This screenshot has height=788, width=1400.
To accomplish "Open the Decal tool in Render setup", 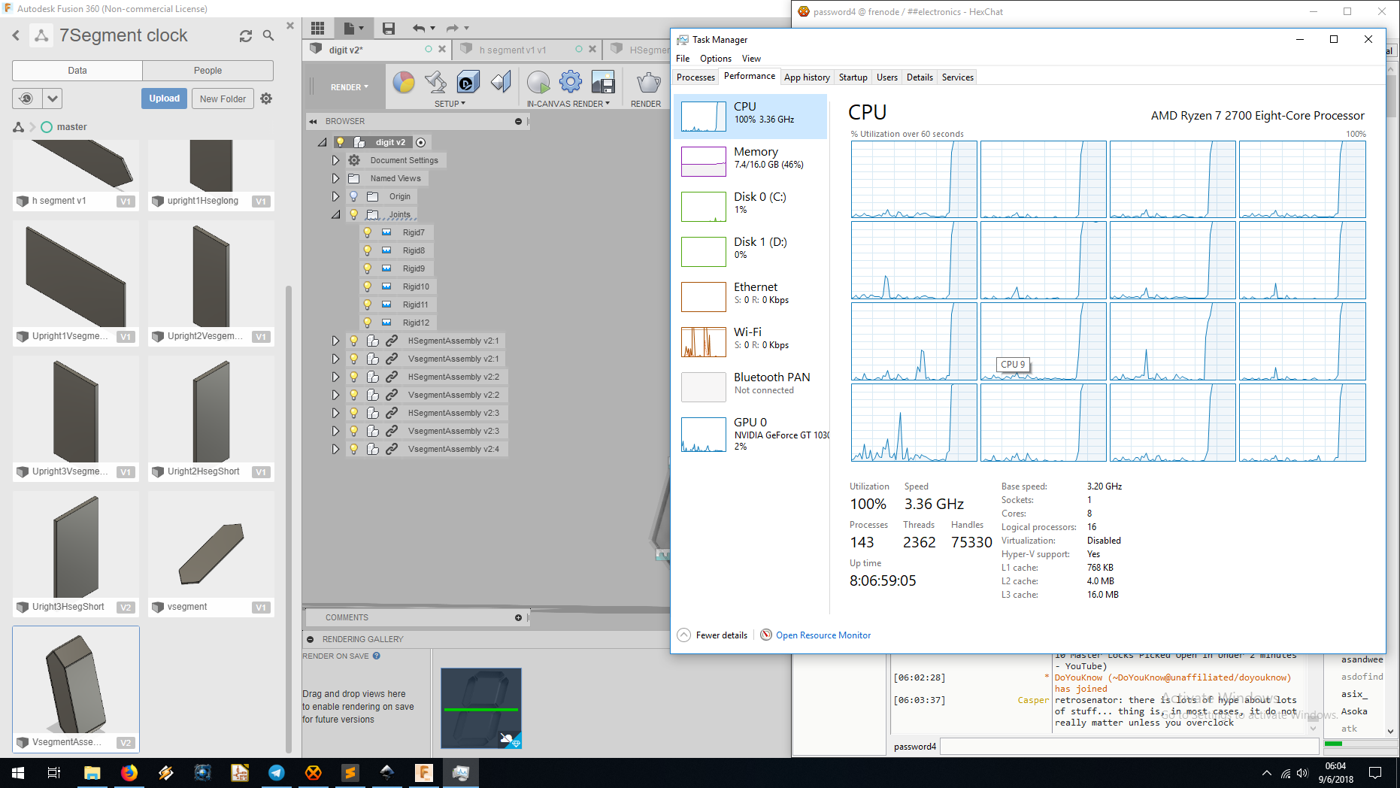I will [x=468, y=81].
